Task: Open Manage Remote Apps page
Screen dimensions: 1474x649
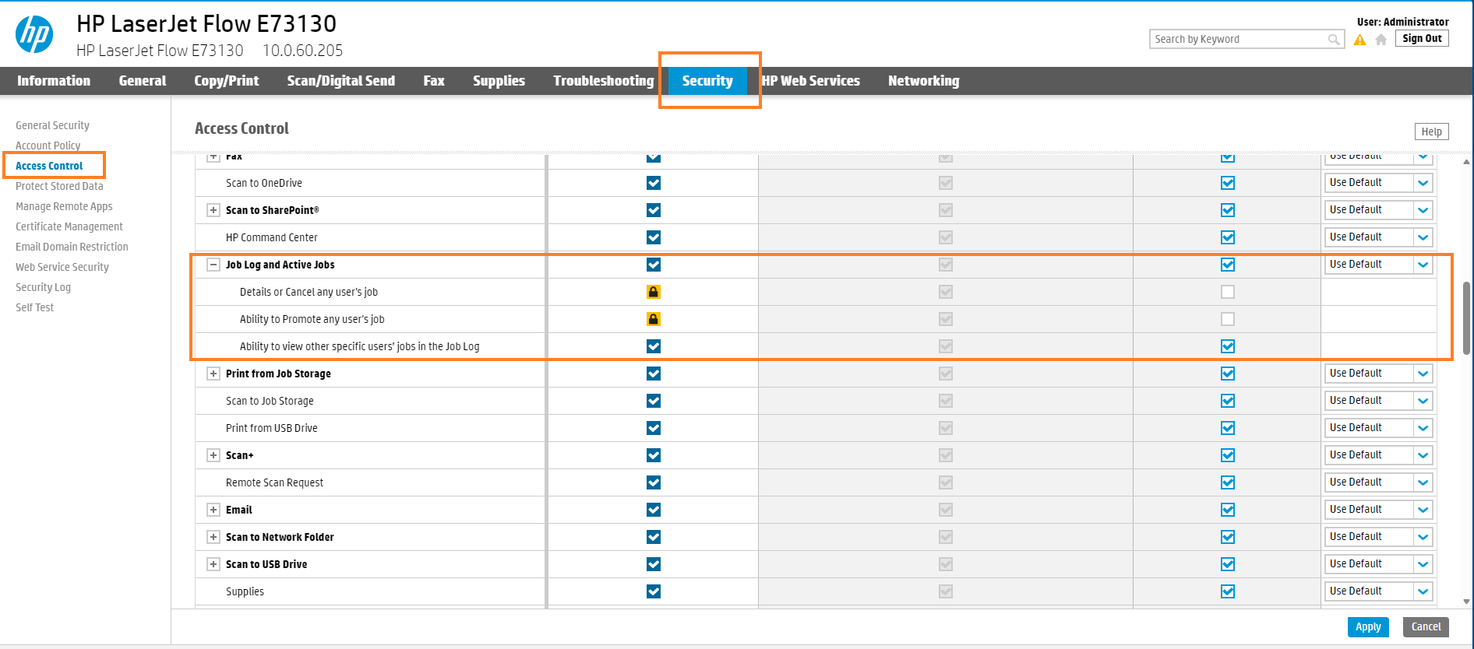Action: coord(64,206)
